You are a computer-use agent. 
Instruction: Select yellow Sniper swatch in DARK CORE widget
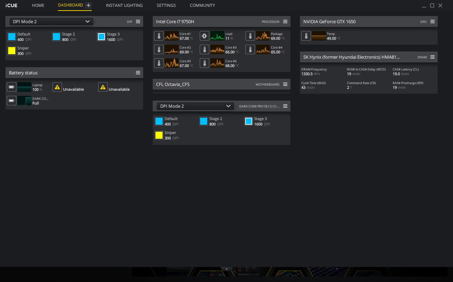tap(159, 135)
